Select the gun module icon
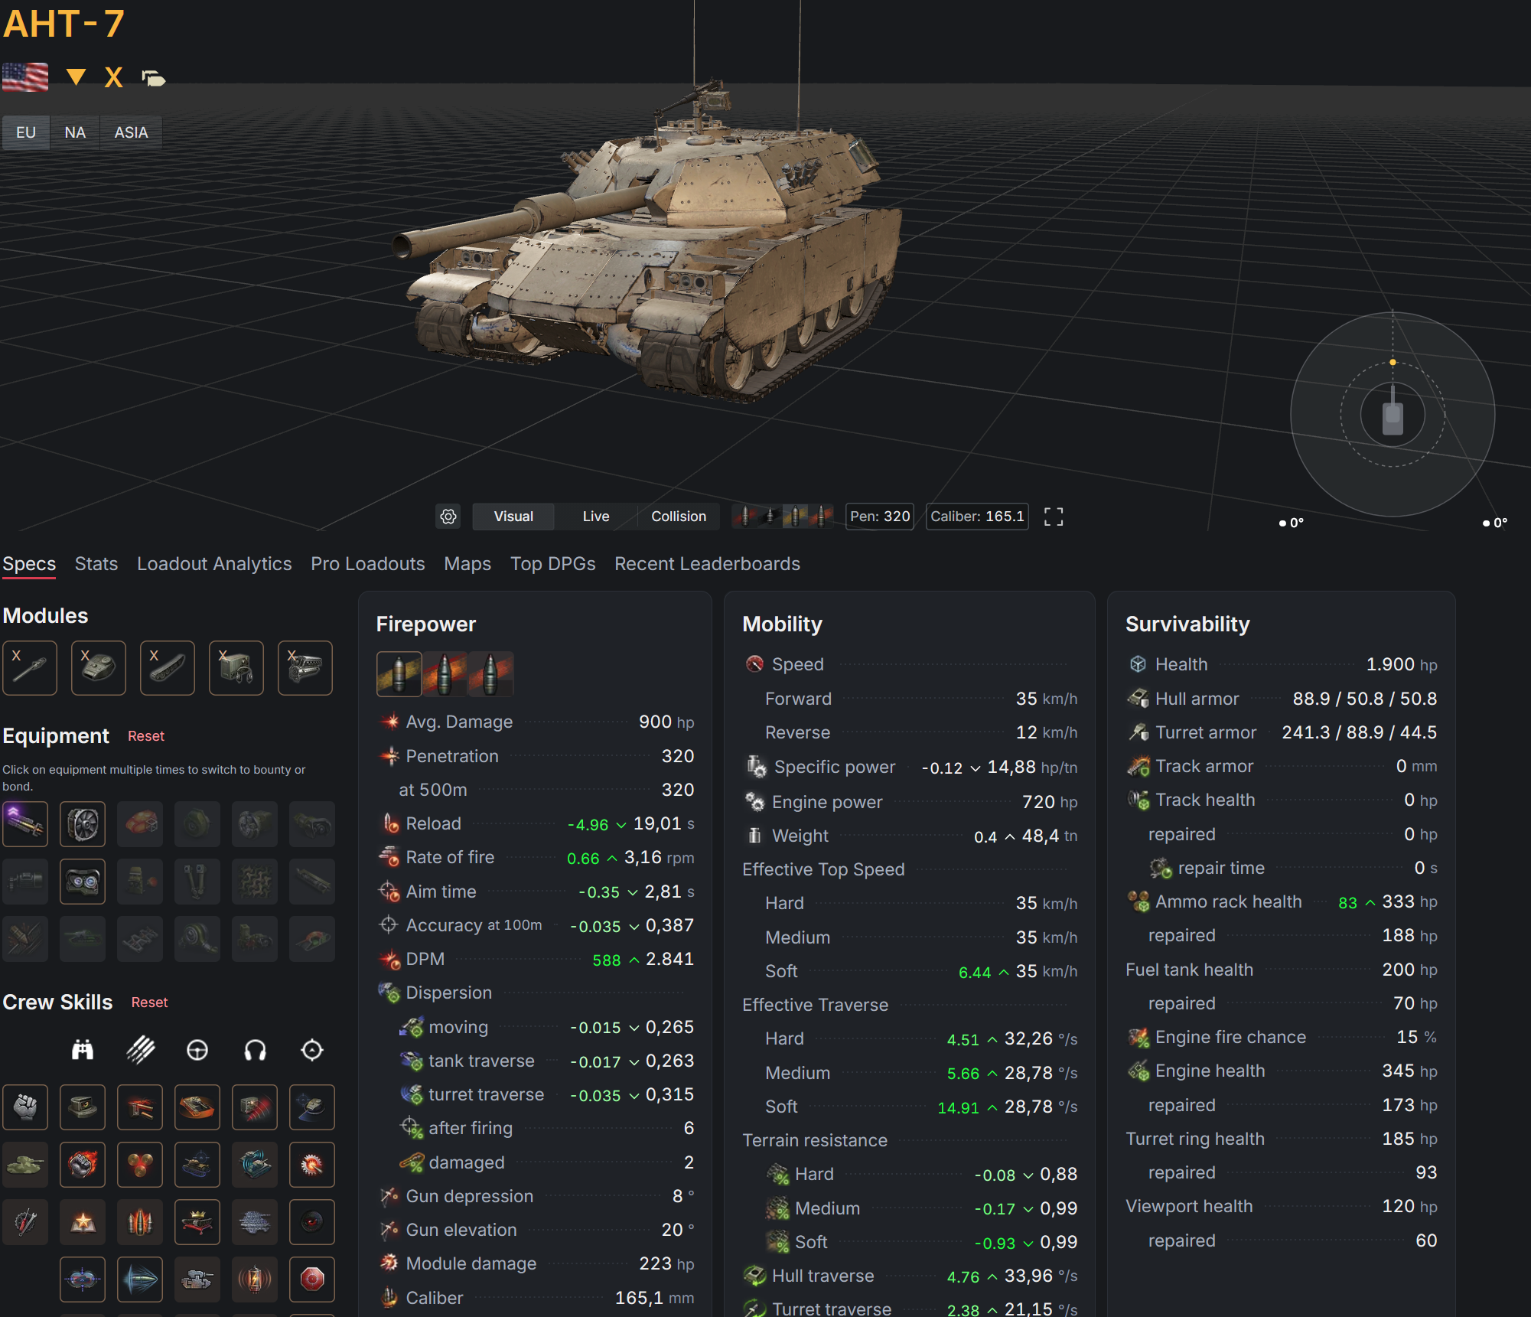The height and width of the screenshot is (1317, 1531). (30, 668)
